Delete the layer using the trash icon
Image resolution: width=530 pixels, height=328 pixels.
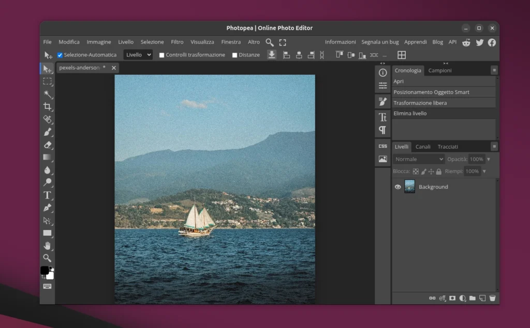[x=492, y=298]
